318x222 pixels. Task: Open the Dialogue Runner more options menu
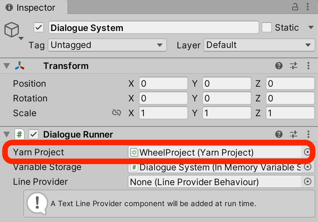(308, 134)
